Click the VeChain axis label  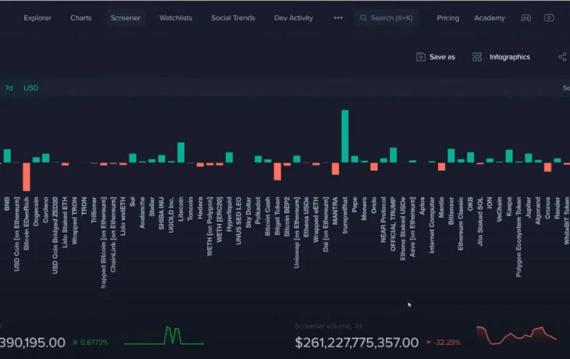499,209
